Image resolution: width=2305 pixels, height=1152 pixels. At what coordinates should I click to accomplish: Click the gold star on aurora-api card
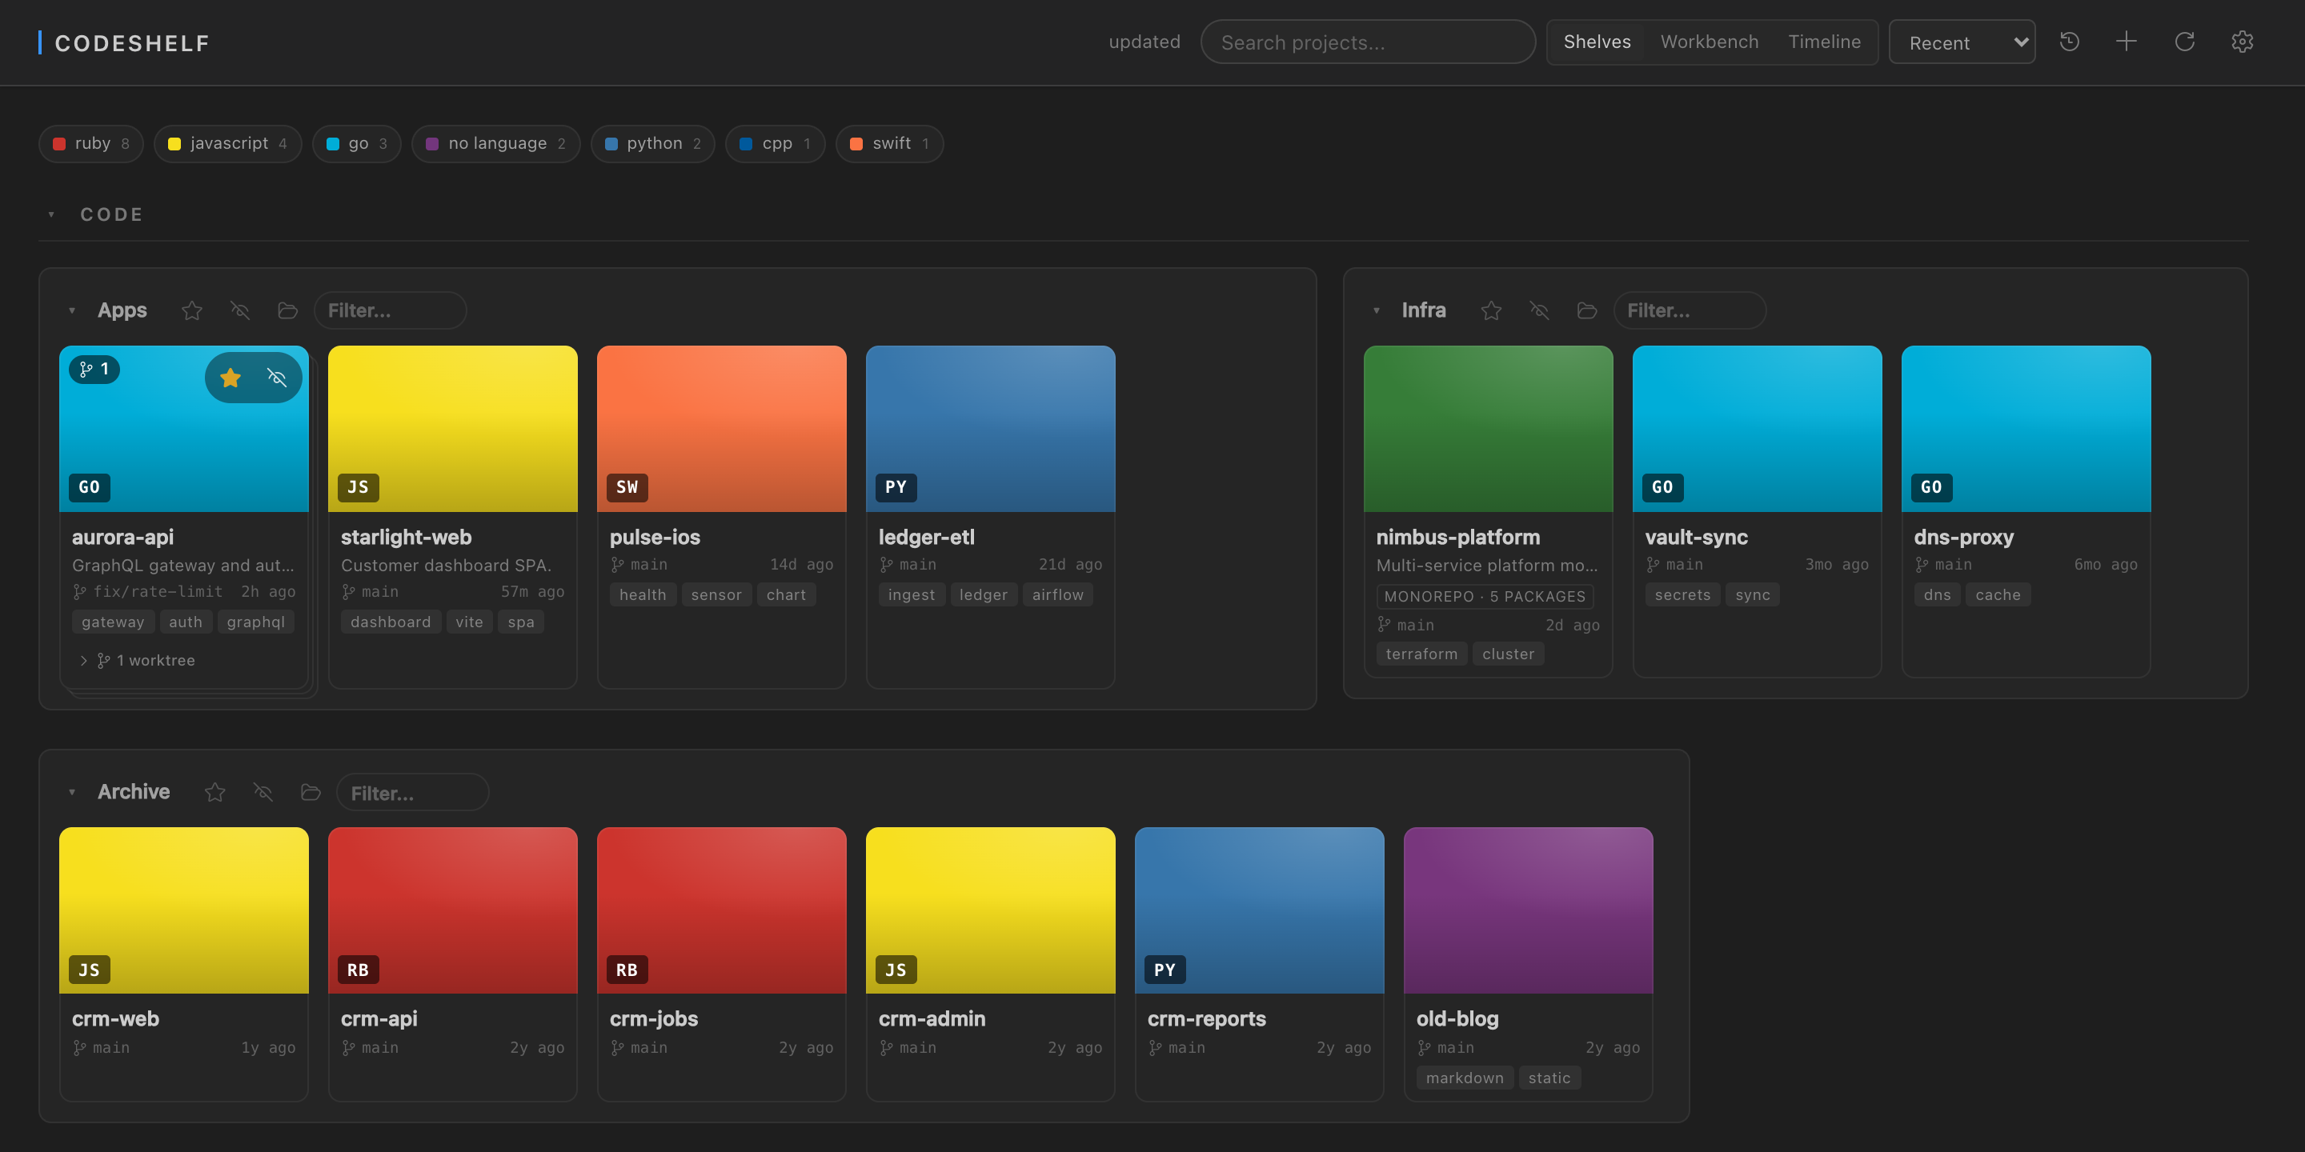click(230, 378)
